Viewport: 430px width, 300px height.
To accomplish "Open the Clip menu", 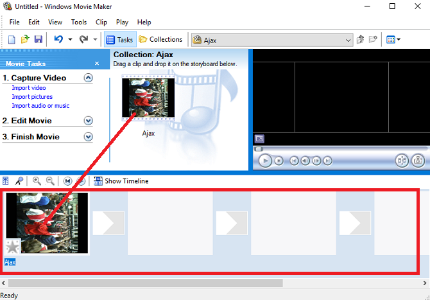I will click(101, 22).
